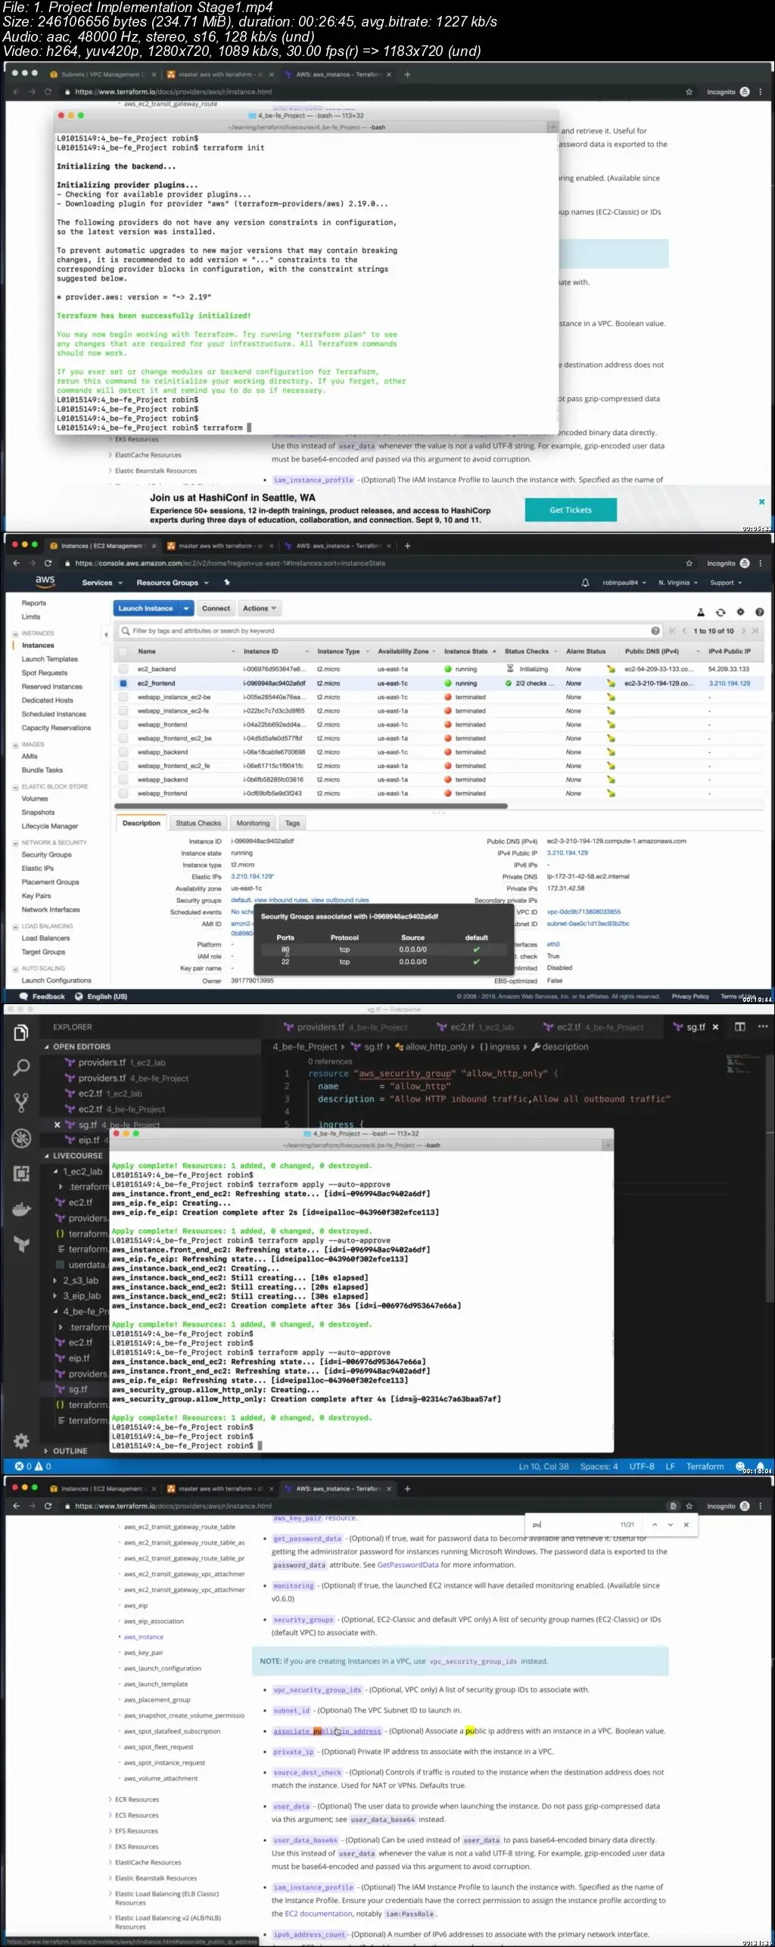The width and height of the screenshot is (775, 1947).
Task: Click the Get Tickets button
Action: coord(571,510)
